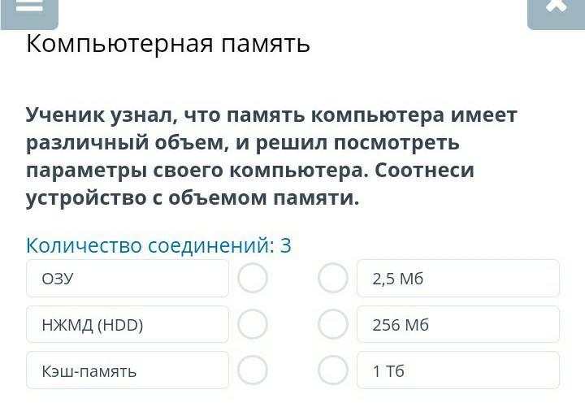This screenshot has height=420, width=585.
Task: Click the Количество соединений: 3 label
Action: pos(158,245)
